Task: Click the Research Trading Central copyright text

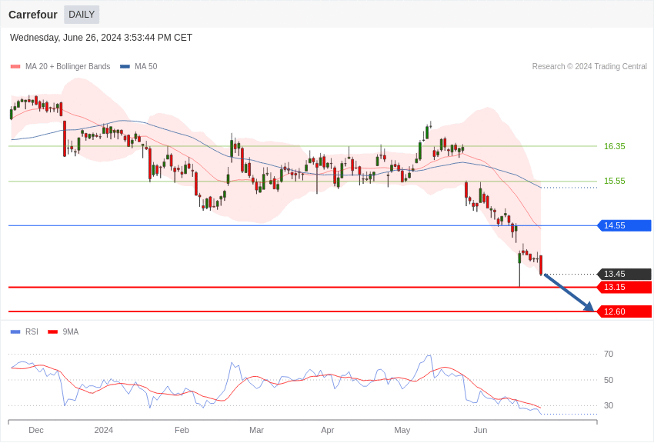Action: click(589, 67)
